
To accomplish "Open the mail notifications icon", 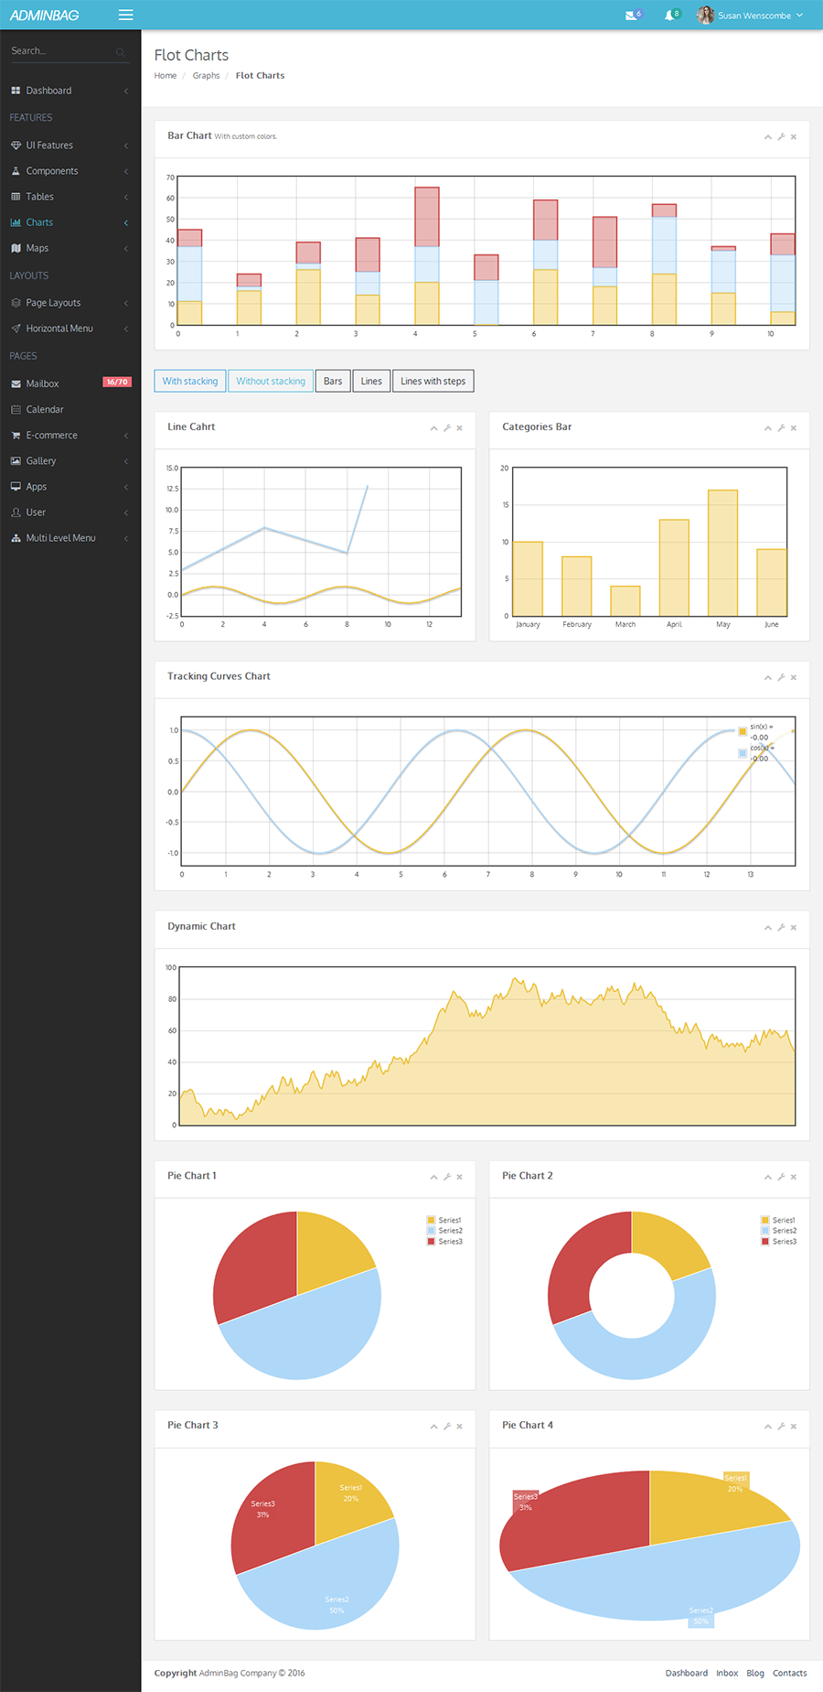I will (x=631, y=16).
